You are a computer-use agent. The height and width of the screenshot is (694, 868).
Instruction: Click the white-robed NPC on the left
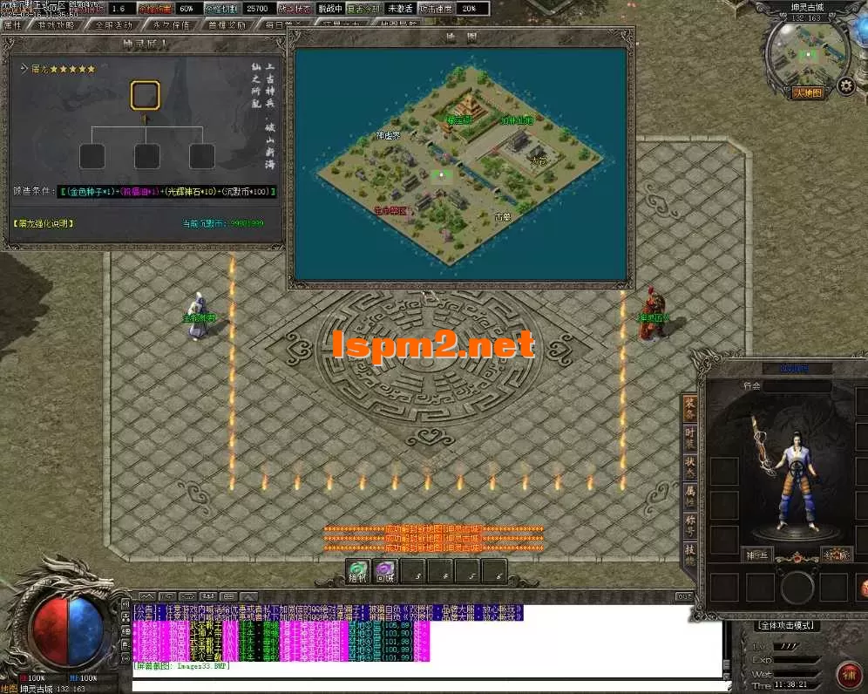pos(198,316)
